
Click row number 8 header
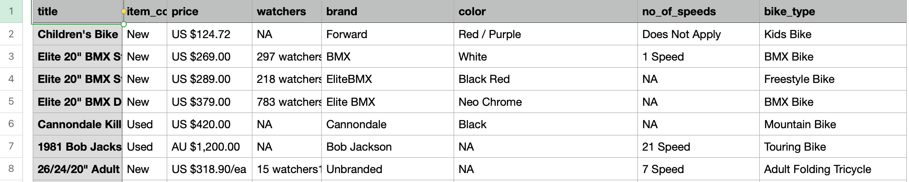(x=11, y=169)
